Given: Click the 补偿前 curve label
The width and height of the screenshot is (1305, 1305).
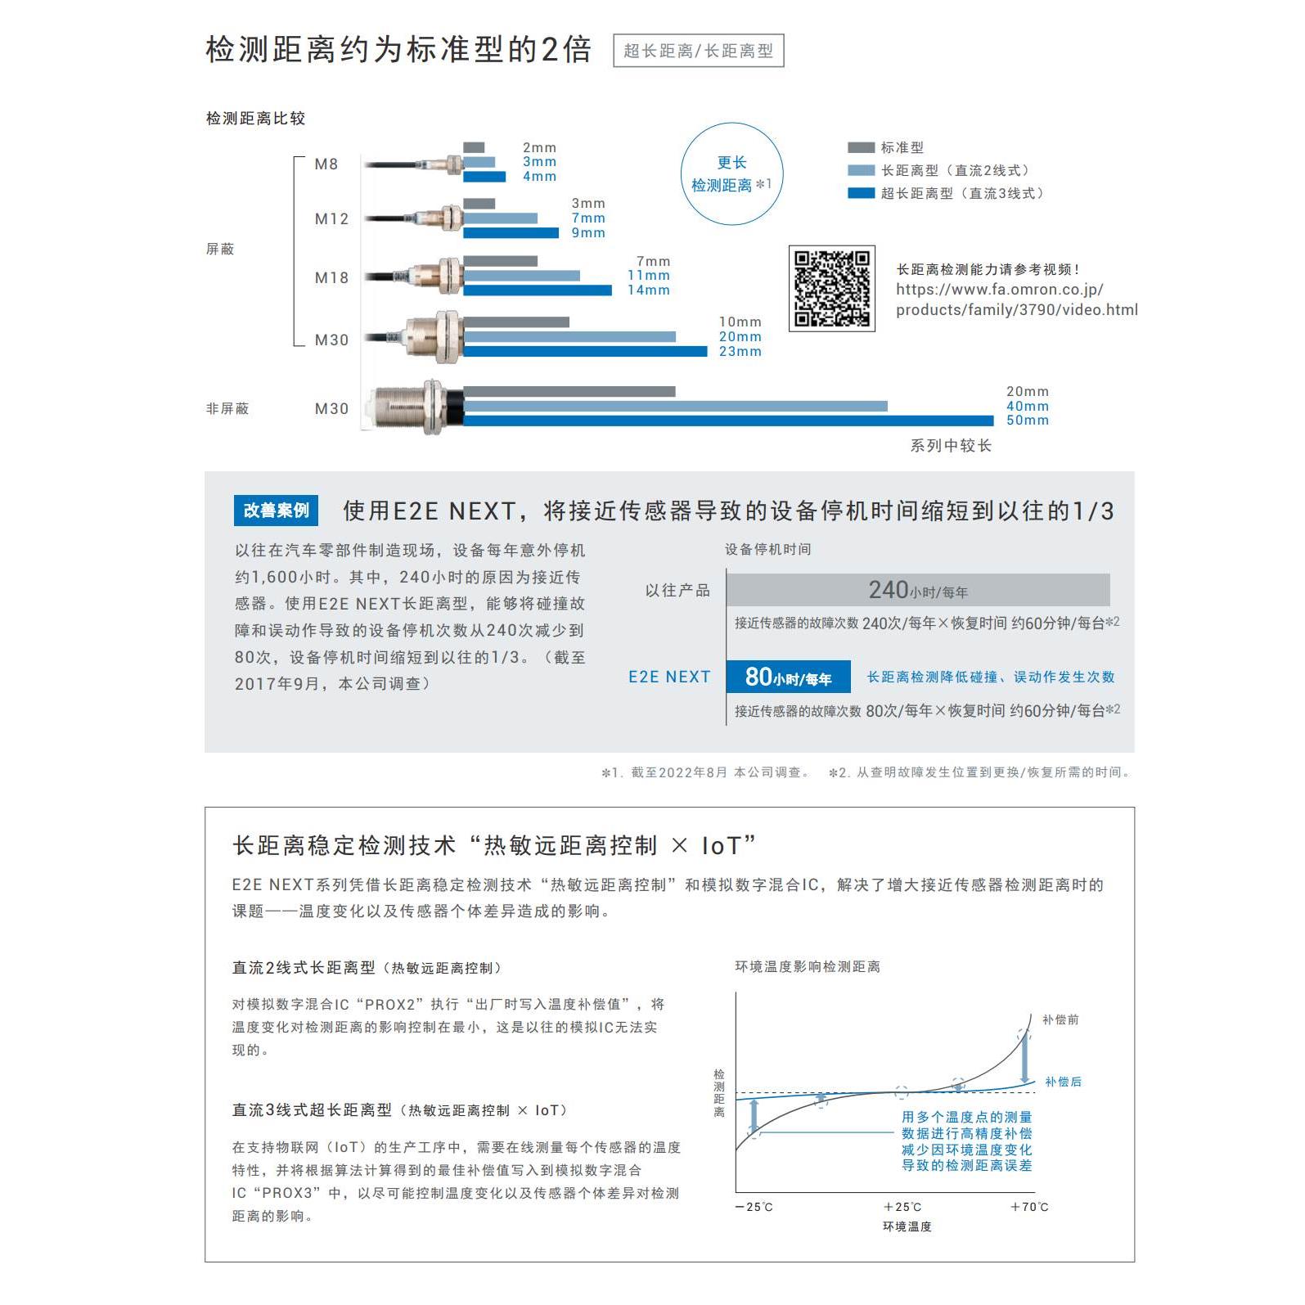Looking at the screenshot, I should 1060,1019.
